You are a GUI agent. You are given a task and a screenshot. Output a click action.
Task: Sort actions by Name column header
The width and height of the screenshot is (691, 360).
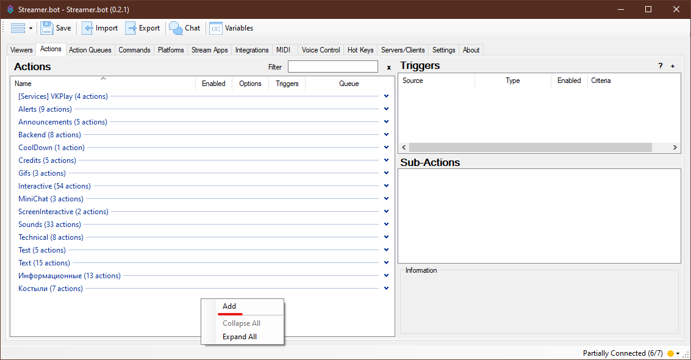click(103, 83)
